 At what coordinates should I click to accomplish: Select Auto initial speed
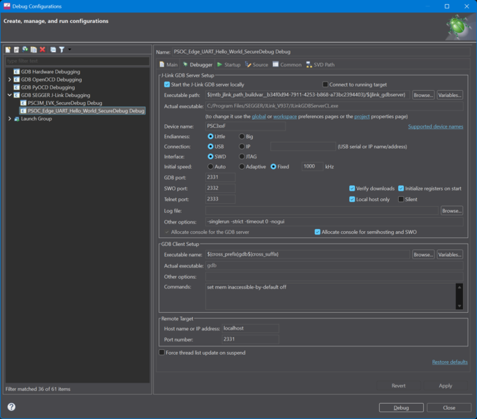click(210, 167)
